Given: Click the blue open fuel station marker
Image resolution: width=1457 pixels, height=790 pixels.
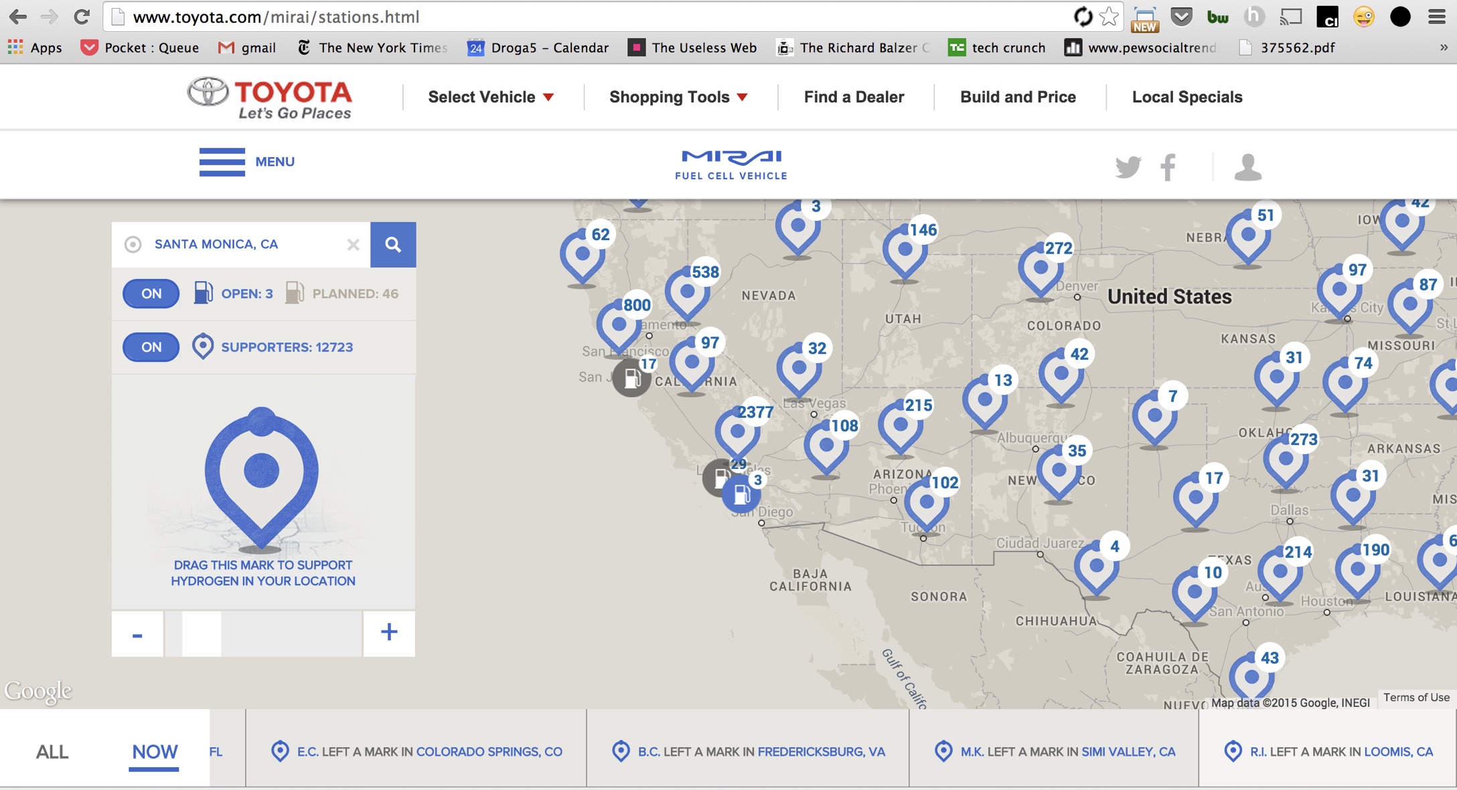Looking at the screenshot, I should (x=741, y=495).
